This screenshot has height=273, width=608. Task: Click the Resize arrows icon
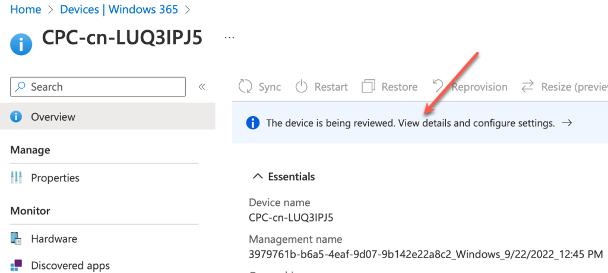527,86
